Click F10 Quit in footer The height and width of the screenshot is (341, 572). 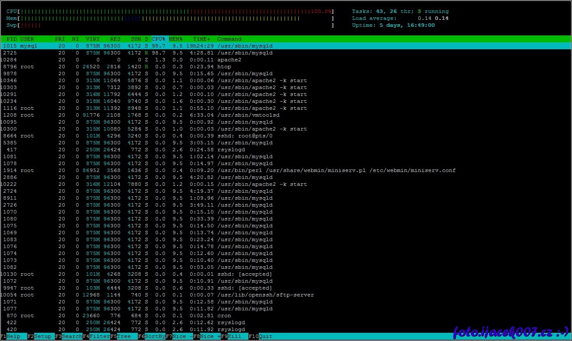tap(265, 336)
